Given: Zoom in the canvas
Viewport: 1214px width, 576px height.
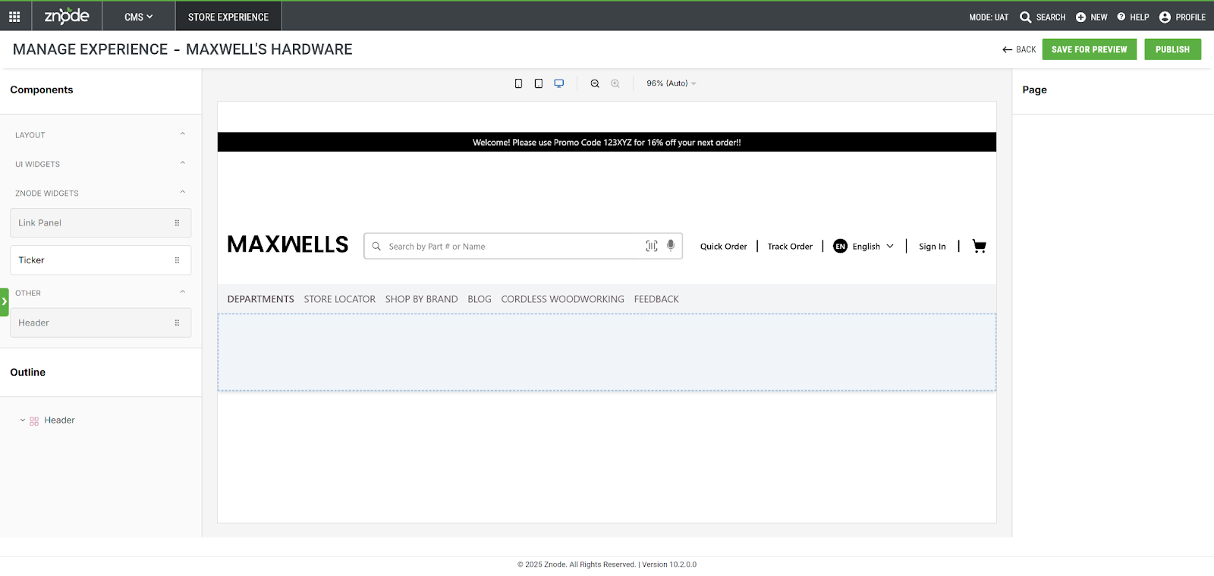Looking at the screenshot, I should (x=615, y=83).
